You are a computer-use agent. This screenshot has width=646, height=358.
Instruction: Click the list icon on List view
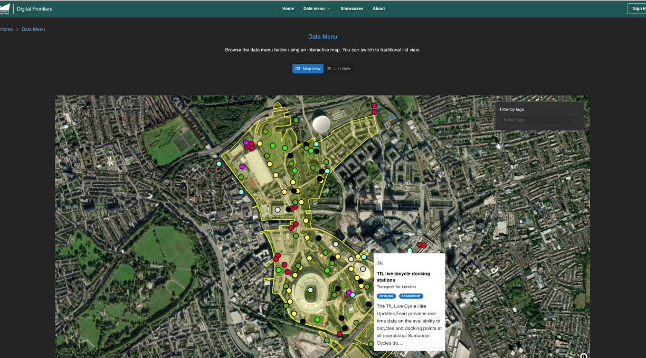(329, 69)
